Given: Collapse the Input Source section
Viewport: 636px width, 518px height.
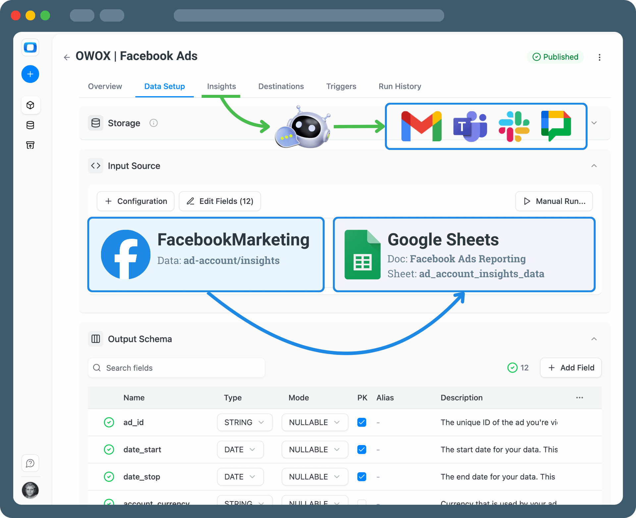Looking at the screenshot, I should (594, 166).
